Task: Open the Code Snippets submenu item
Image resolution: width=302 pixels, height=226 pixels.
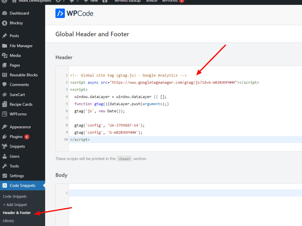Action: (x=15, y=196)
